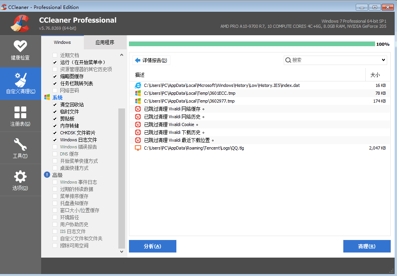
Task: Click the Internet Explorer icon for index.dat
Action: 138,85
